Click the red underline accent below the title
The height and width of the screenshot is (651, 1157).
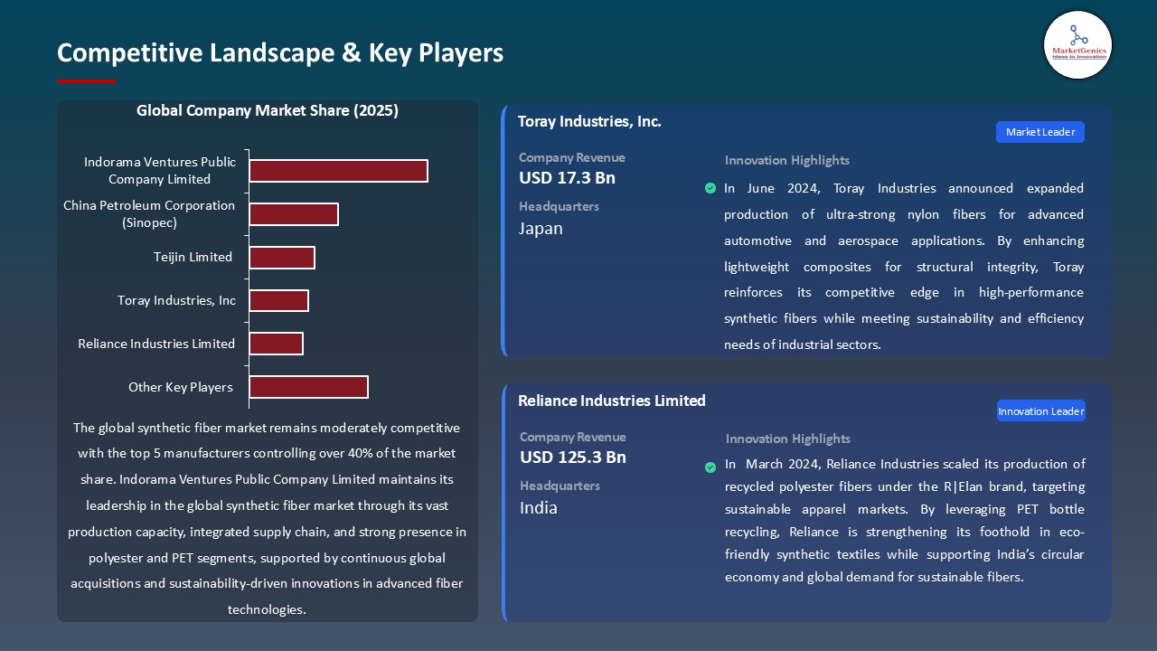click(x=87, y=81)
